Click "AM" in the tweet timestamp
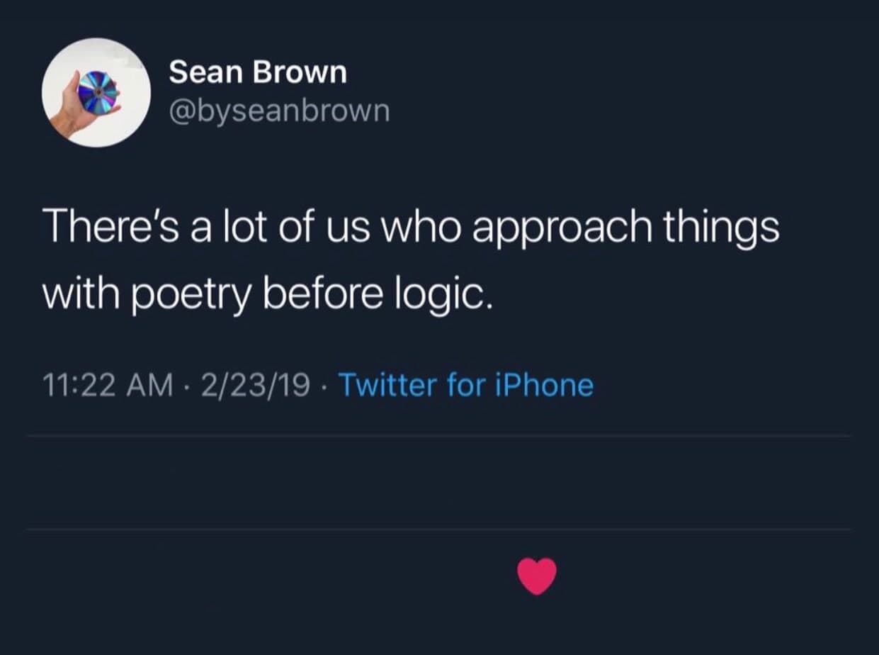This screenshot has height=655, width=879. tap(155, 385)
